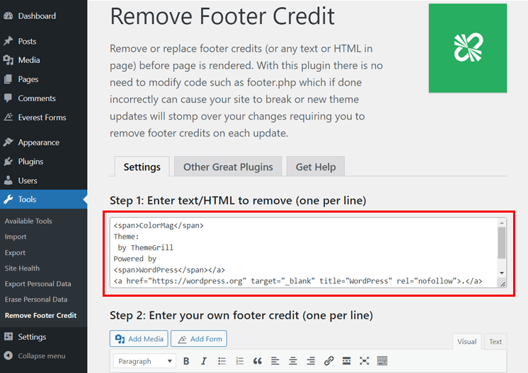Screen dimensions: 528x373
Task: Click the Posts pushpin icon
Action: coord(8,41)
